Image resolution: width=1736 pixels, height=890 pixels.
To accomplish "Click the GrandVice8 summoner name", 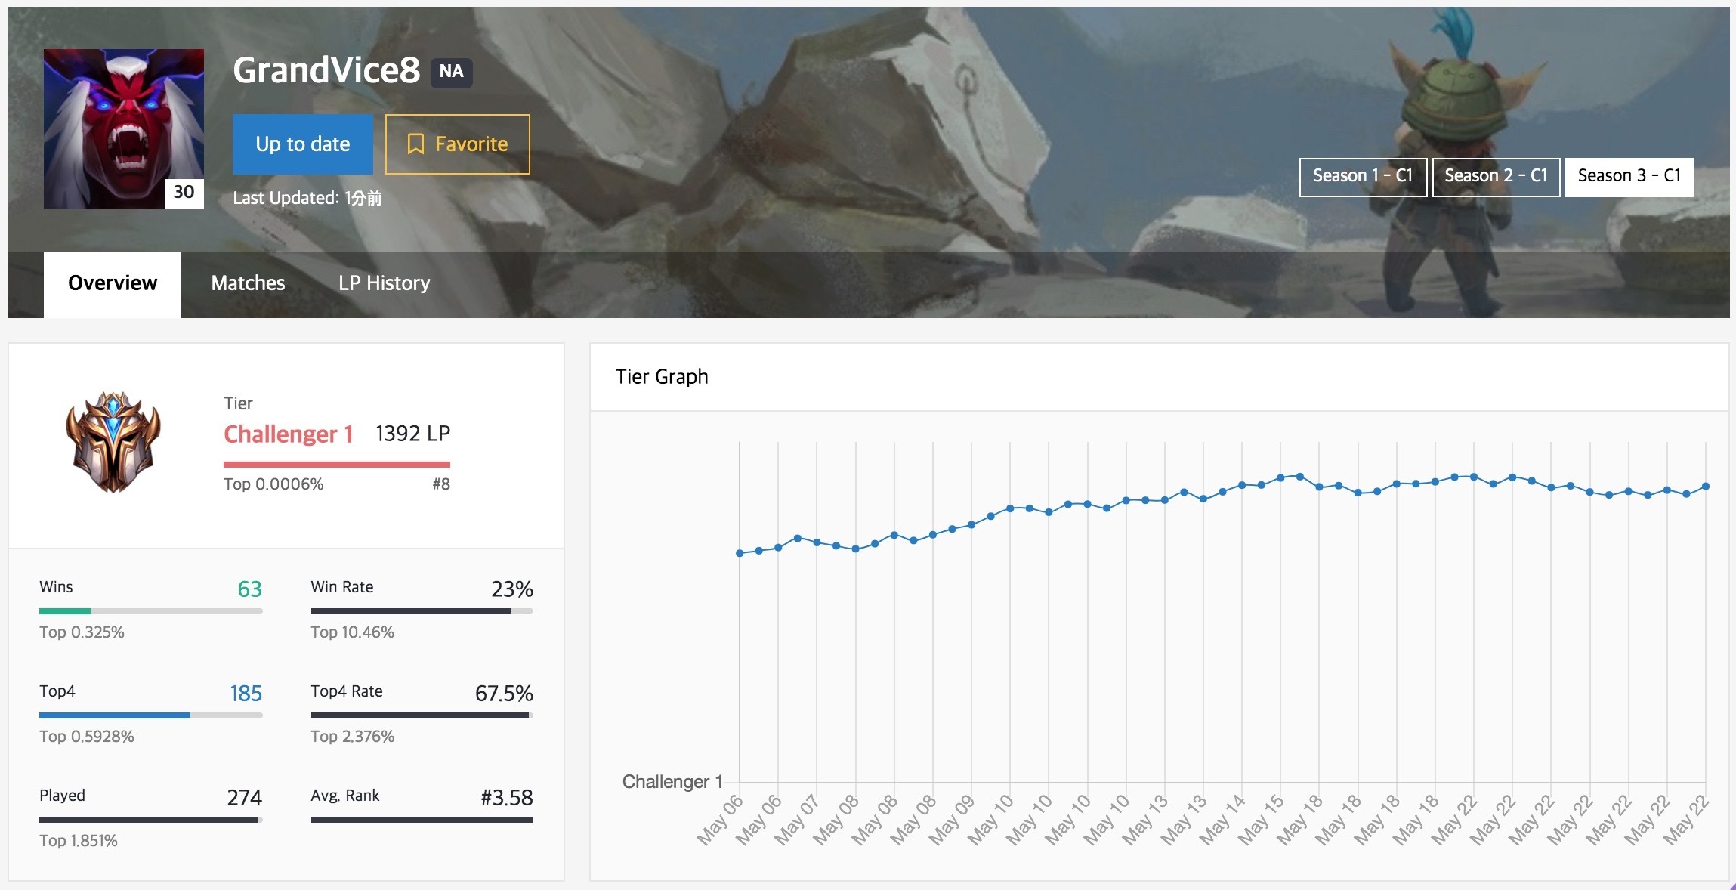I will pyautogui.click(x=326, y=70).
